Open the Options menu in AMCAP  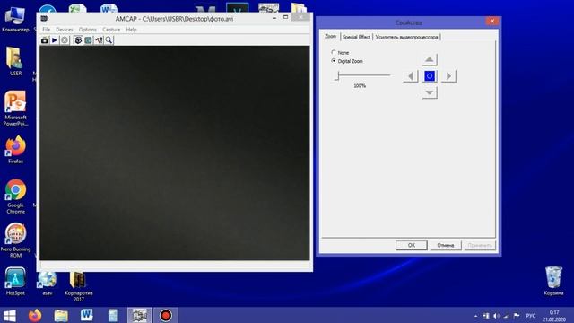point(88,30)
